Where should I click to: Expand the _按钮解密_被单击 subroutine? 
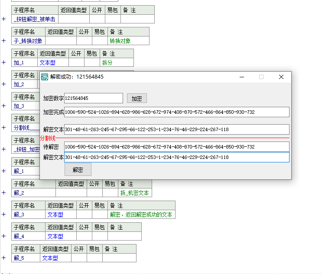[4, 19]
